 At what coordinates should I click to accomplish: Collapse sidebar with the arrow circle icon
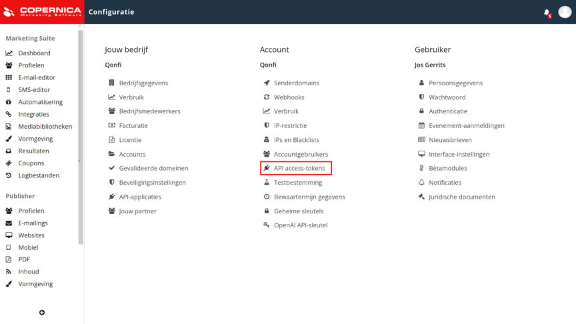coord(42,313)
